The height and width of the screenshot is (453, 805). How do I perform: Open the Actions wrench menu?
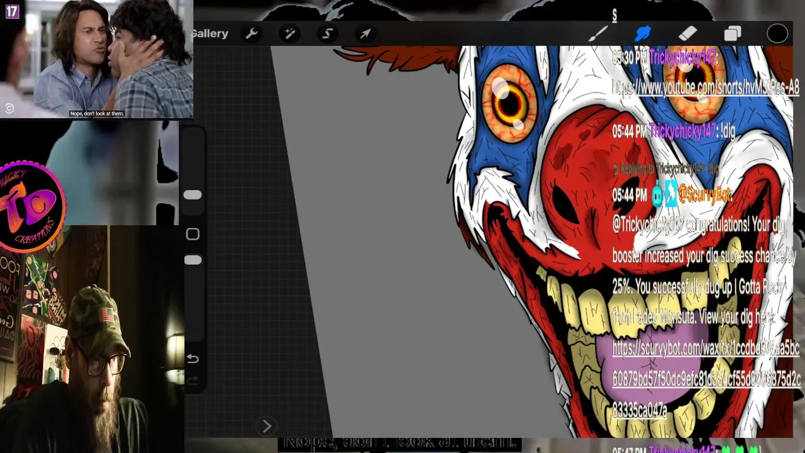(252, 34)
